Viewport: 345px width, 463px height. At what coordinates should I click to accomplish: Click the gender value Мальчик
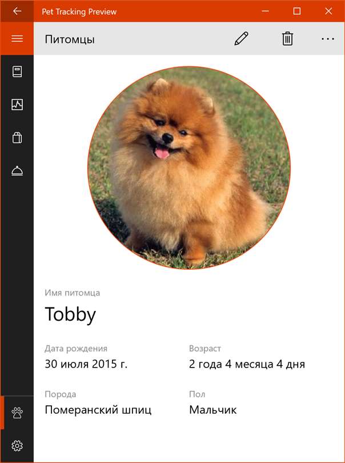point(213,410)
